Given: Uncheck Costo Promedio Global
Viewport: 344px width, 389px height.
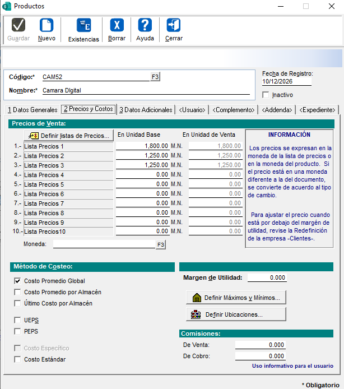Looking at the screenshot, I should point(17,281).
